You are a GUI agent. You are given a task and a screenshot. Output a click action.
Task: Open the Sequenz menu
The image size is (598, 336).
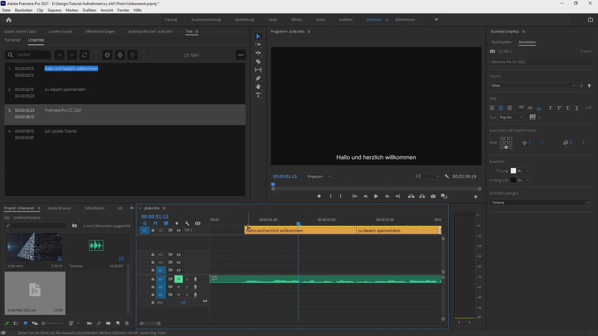point(55,10)
